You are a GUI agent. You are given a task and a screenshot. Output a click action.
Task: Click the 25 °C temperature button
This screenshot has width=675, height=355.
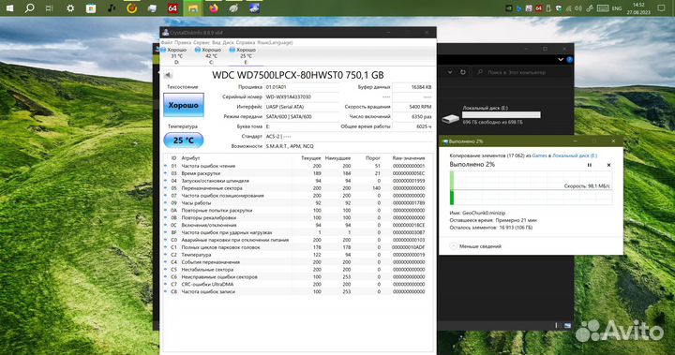184,141
